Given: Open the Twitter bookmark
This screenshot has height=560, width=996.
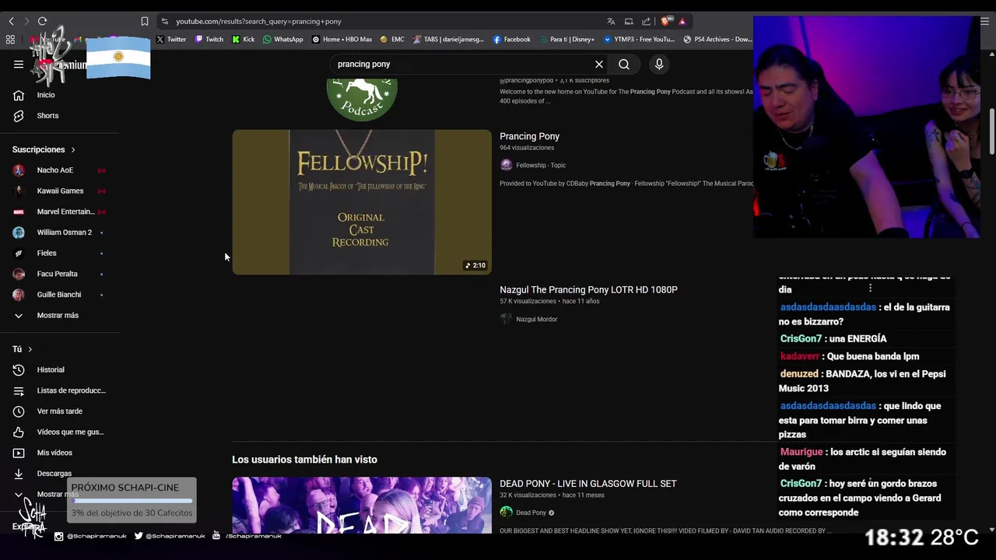Looking at the screenshot, I should pos(171,39).
